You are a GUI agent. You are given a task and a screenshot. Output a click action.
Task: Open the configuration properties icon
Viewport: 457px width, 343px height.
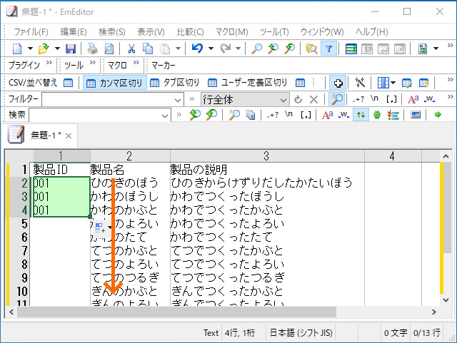pos(422,48)
